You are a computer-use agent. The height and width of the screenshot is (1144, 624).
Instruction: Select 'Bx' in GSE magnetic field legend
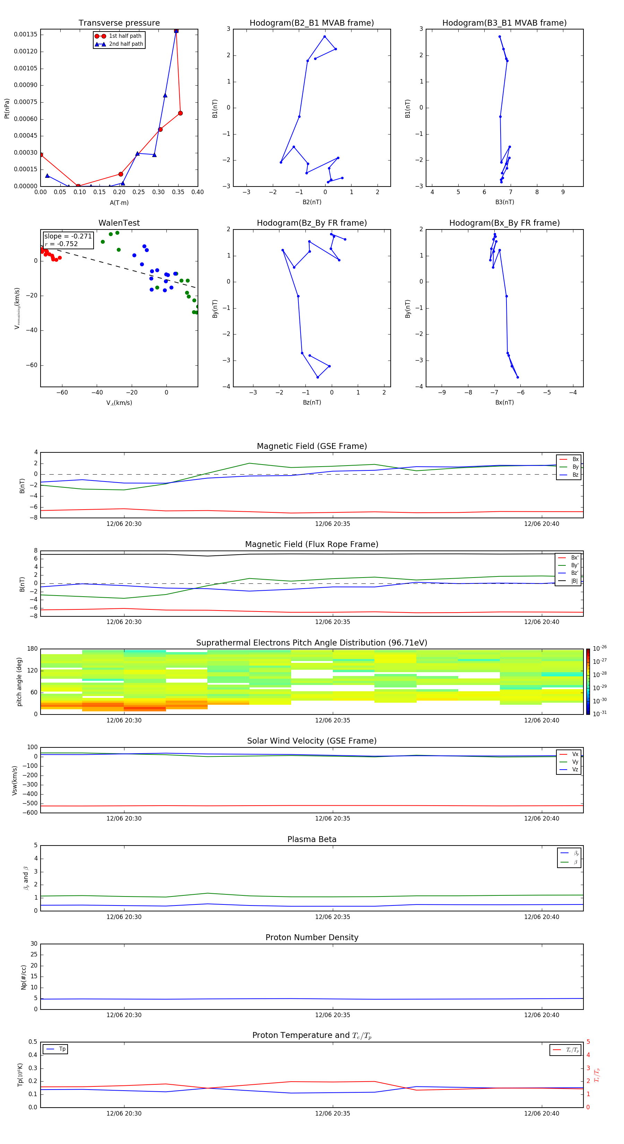569,459
